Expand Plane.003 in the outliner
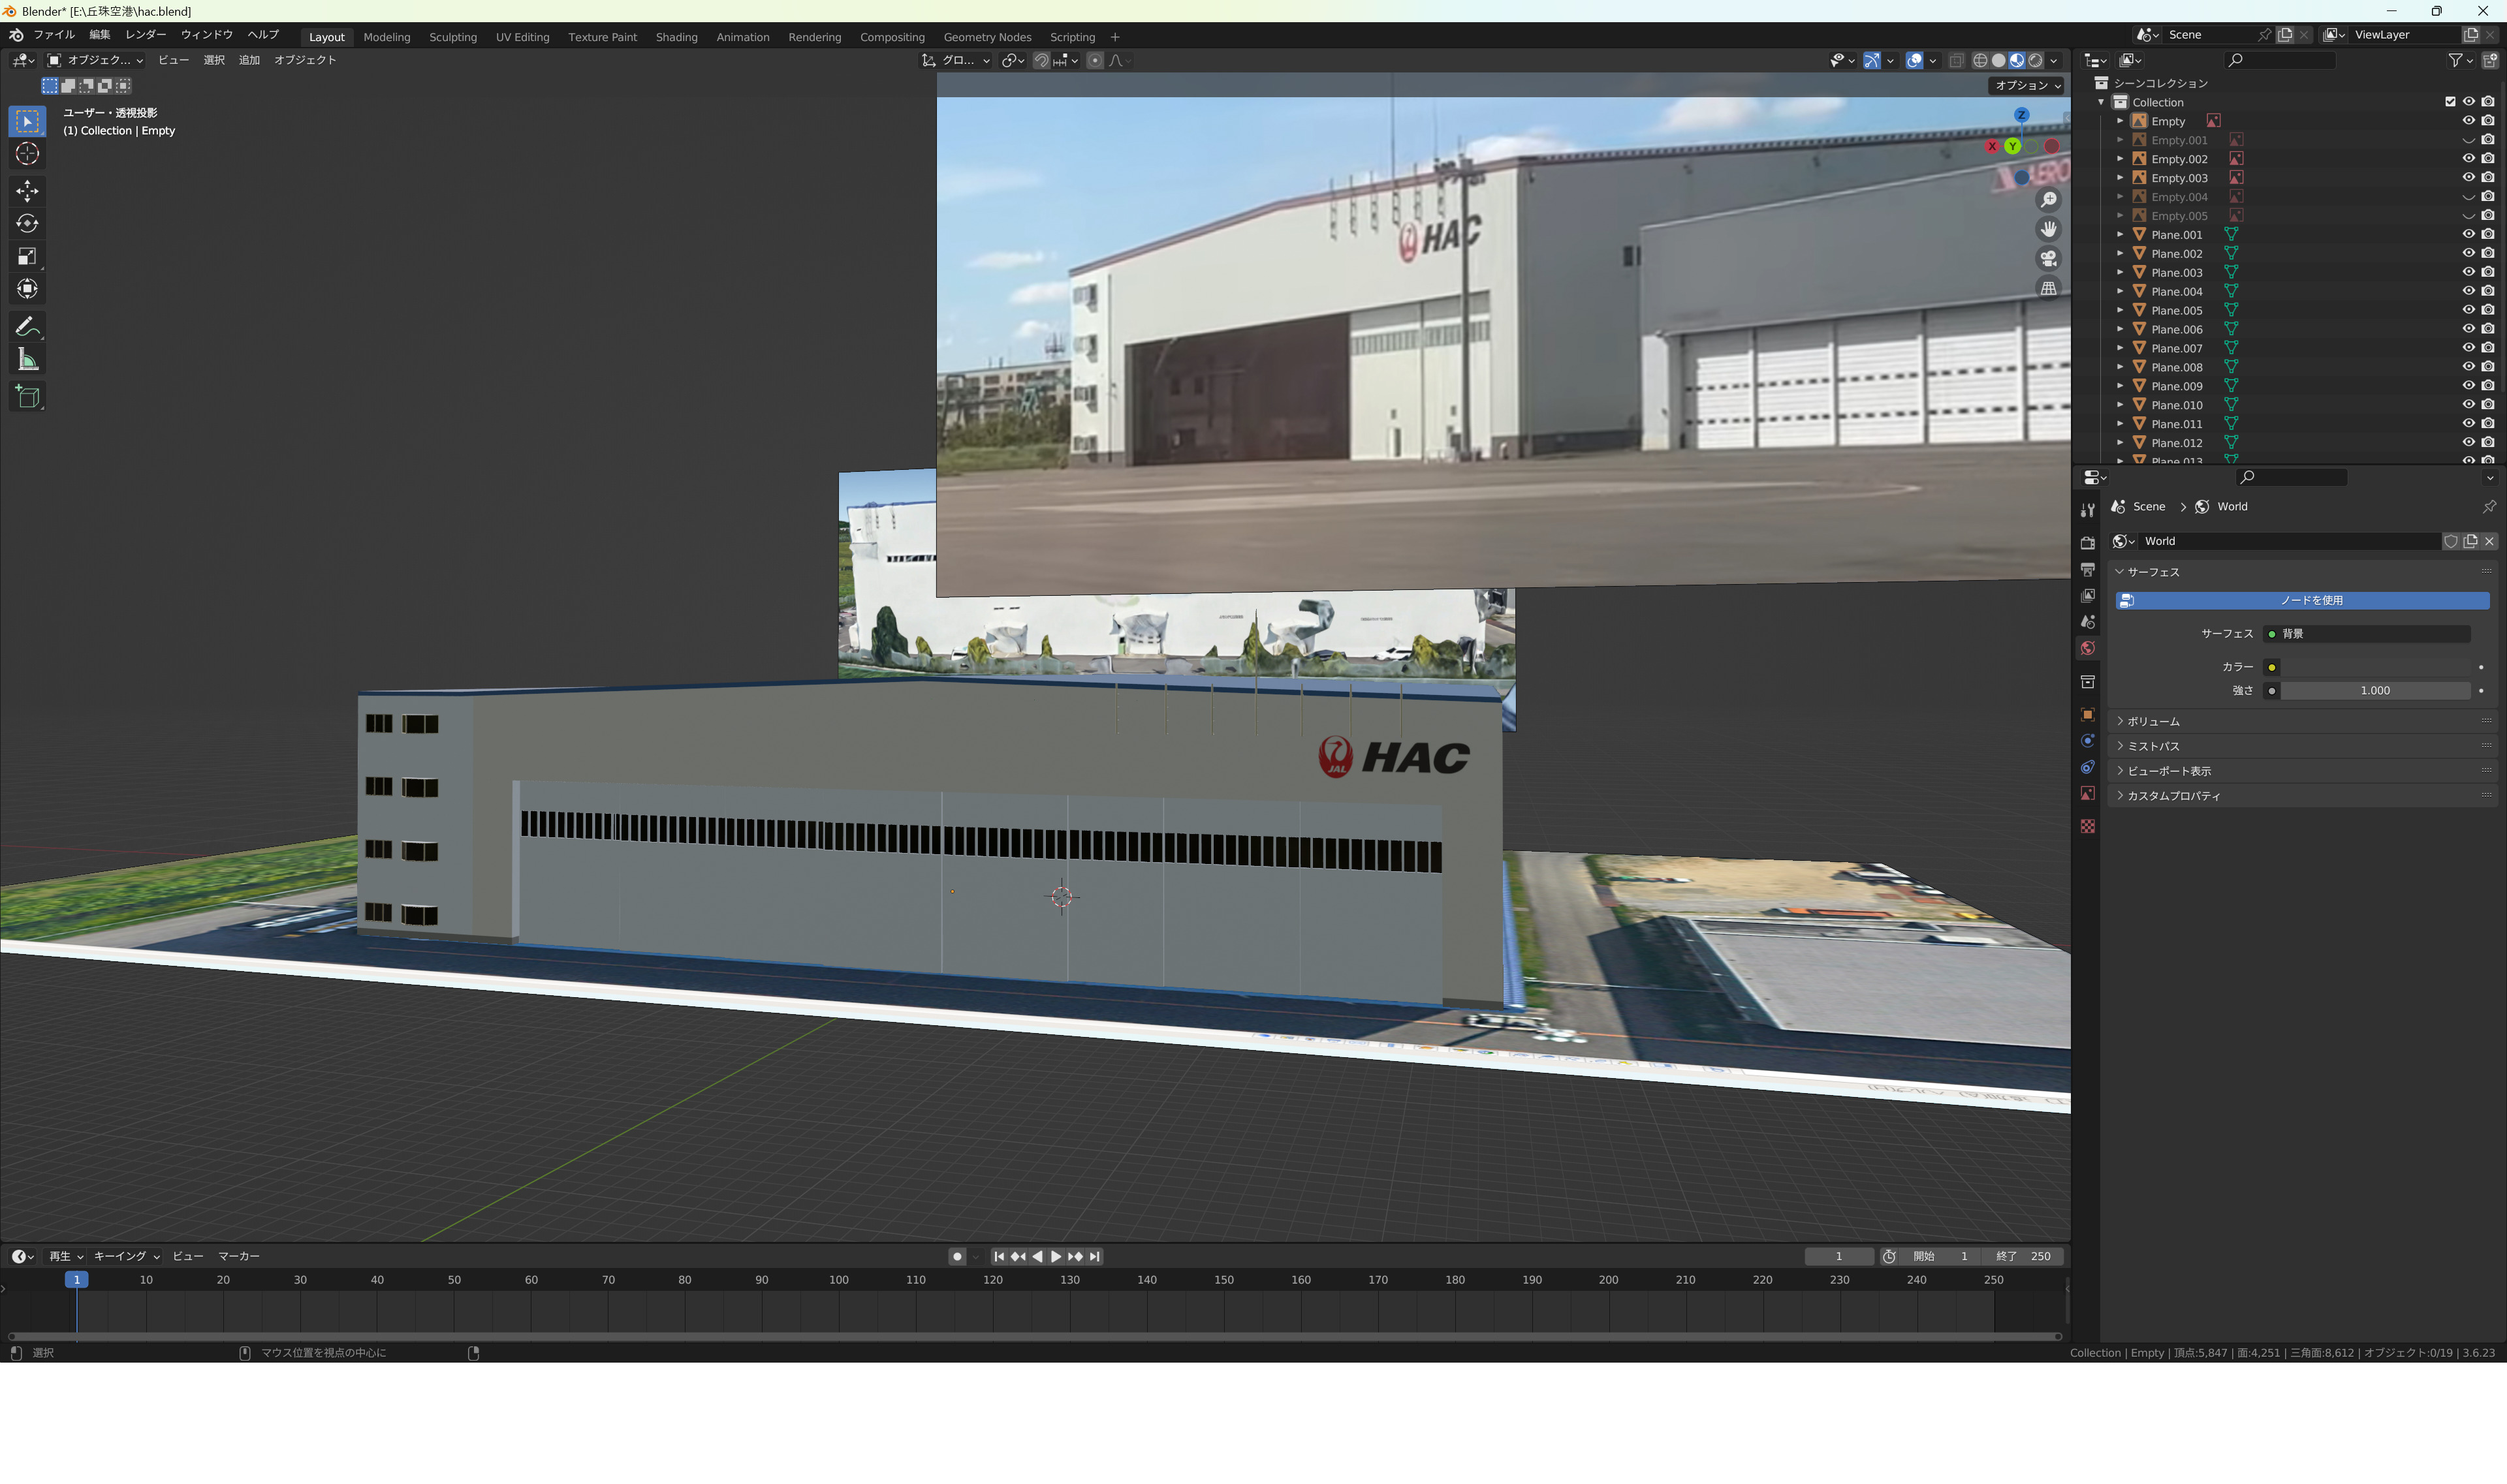Screen dimensions: 2507x1484 (2120, 272)
